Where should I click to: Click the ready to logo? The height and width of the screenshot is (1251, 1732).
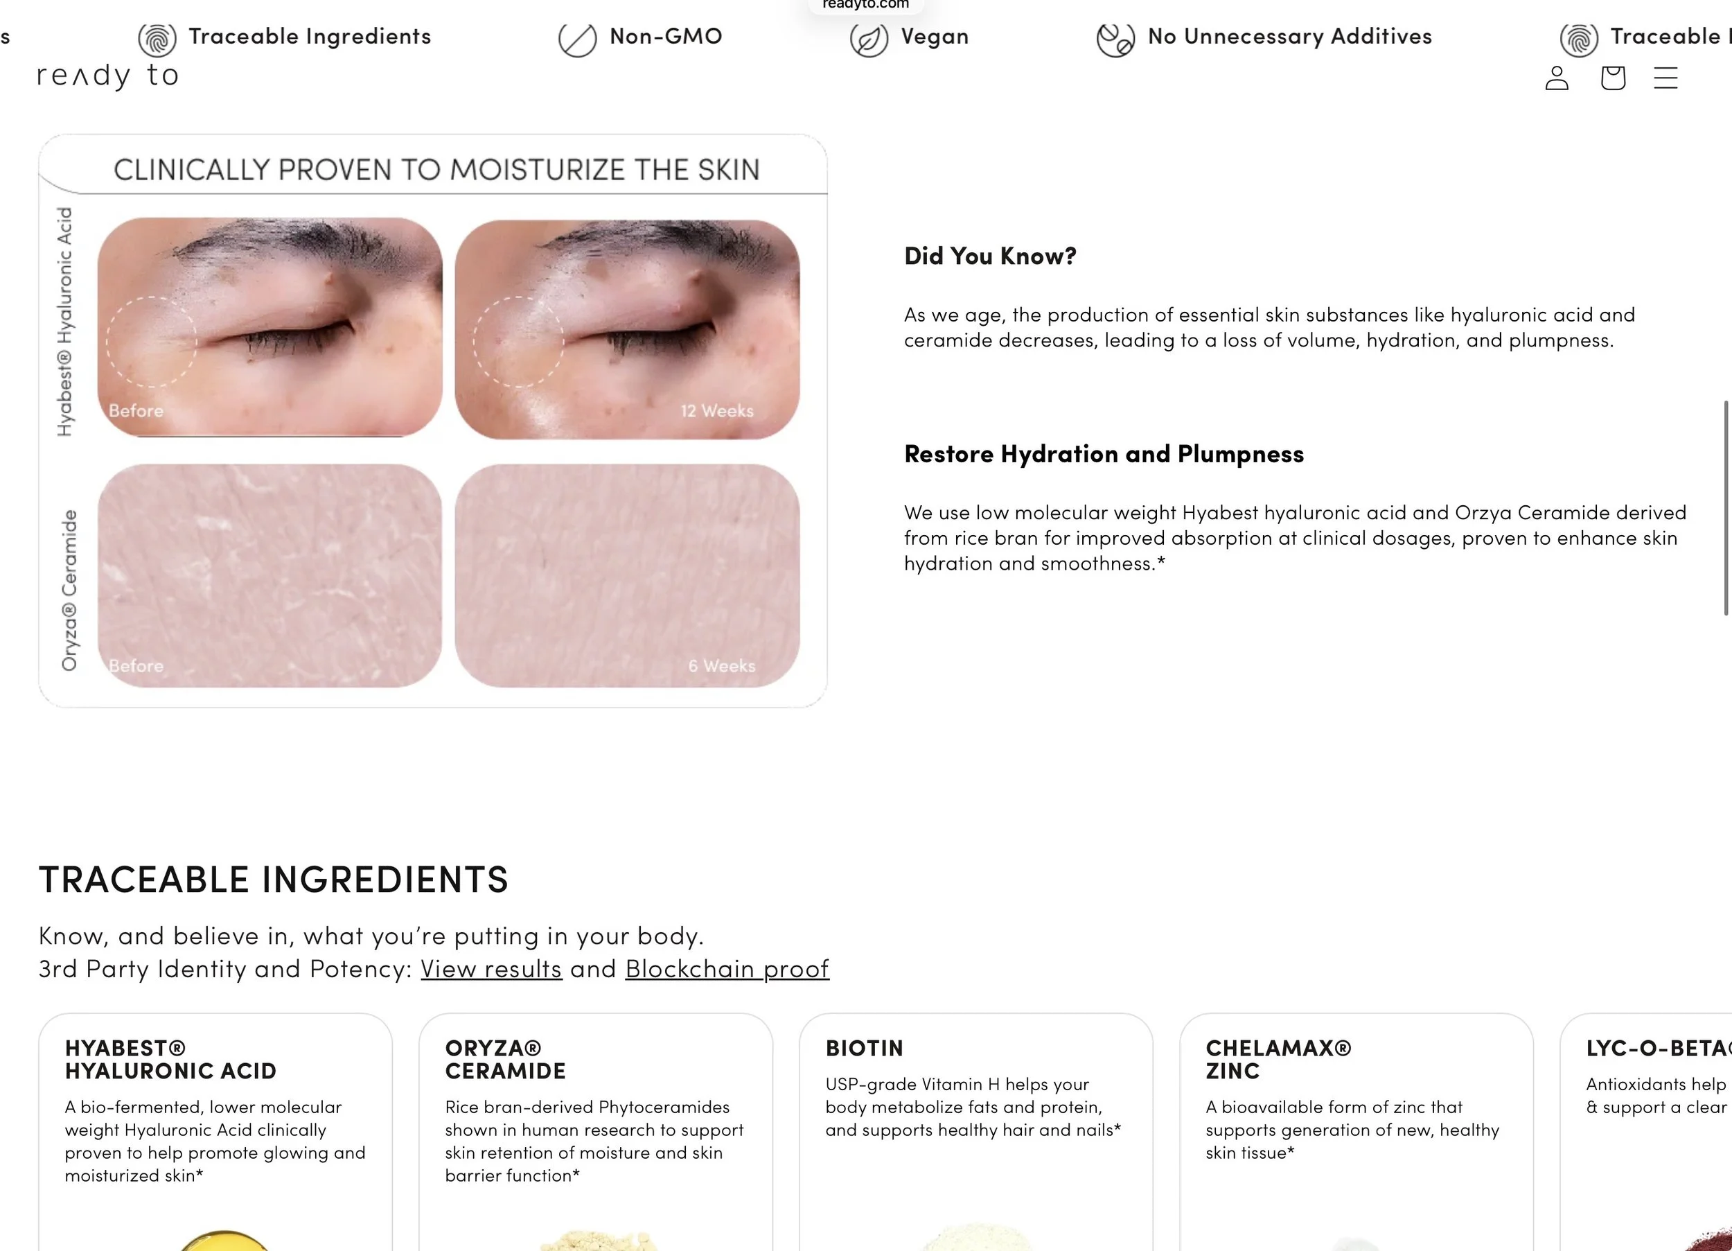pyautogui.click(x=107, y=76)
